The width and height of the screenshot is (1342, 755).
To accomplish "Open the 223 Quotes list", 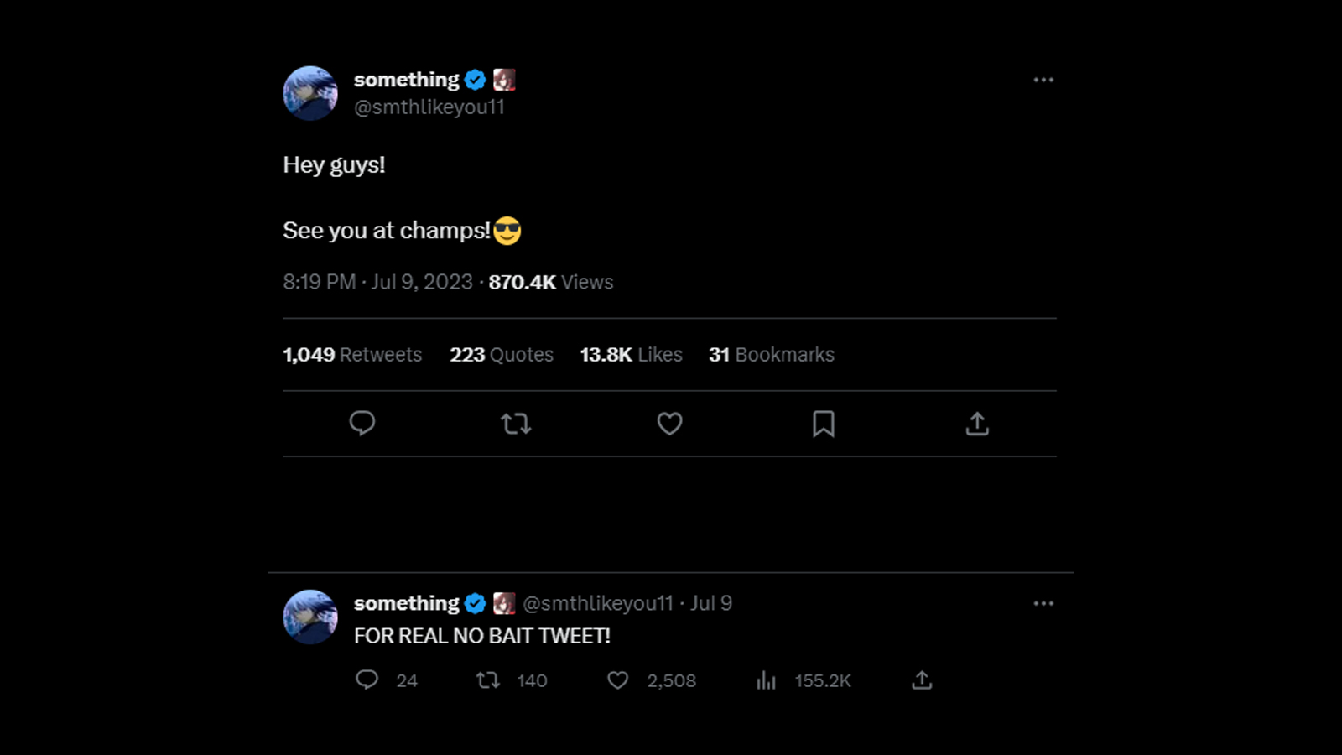I will (x=502, y=355).
